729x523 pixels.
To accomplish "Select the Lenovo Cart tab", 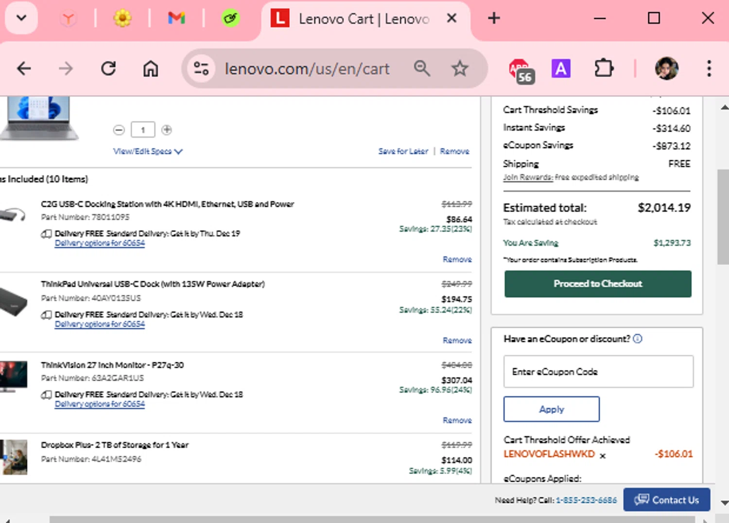I will 364,19.
